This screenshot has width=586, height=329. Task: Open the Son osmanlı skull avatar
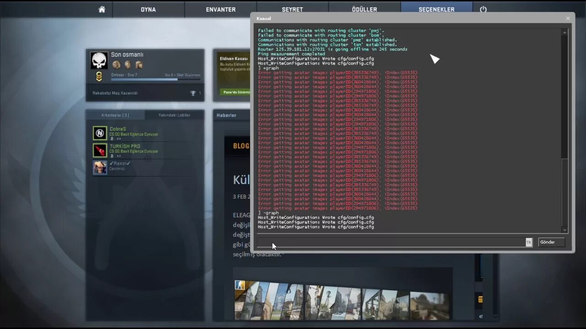pyautogui.click(x=99, y=61)
